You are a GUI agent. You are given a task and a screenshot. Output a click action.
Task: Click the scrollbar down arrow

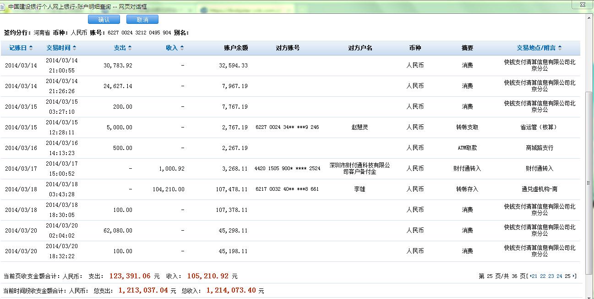point(590,295)
